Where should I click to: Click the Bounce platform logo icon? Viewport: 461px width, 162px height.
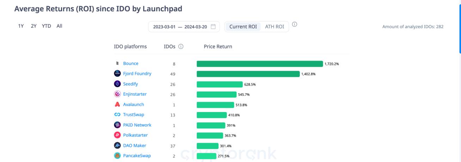tap(117, 63)
